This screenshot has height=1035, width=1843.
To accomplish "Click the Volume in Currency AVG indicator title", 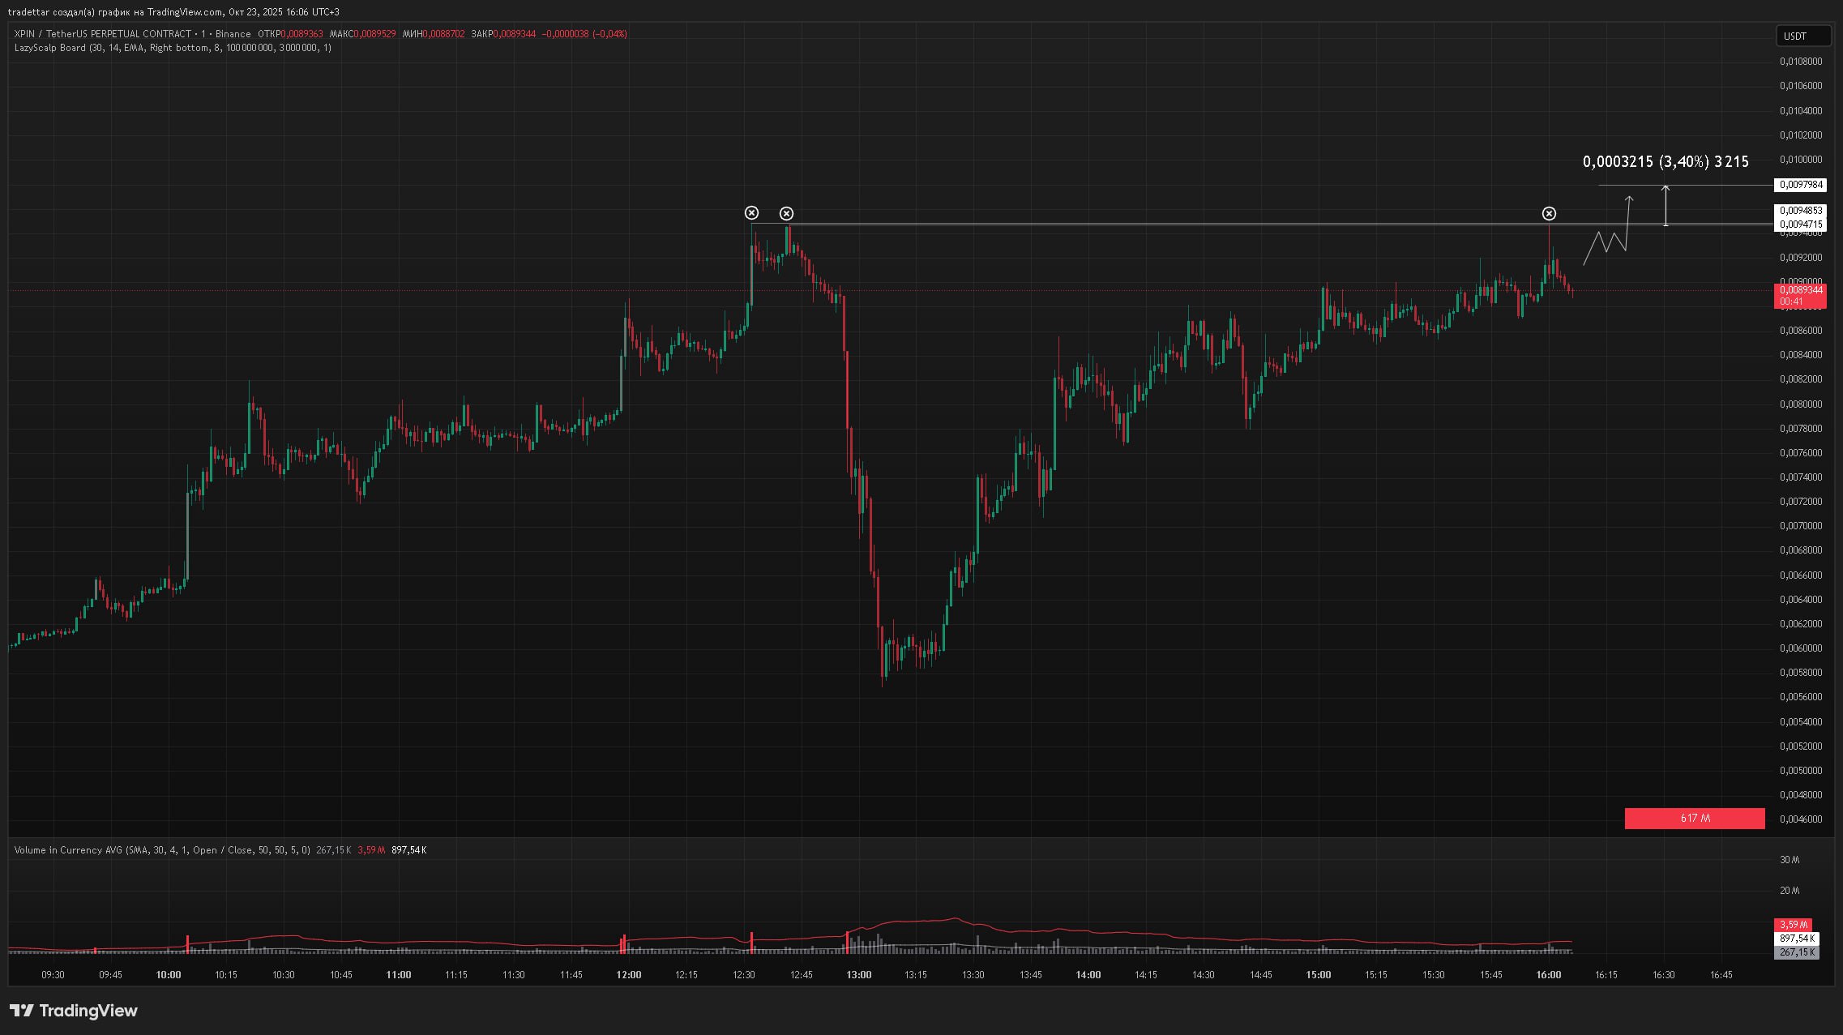I will coord(69,850).
